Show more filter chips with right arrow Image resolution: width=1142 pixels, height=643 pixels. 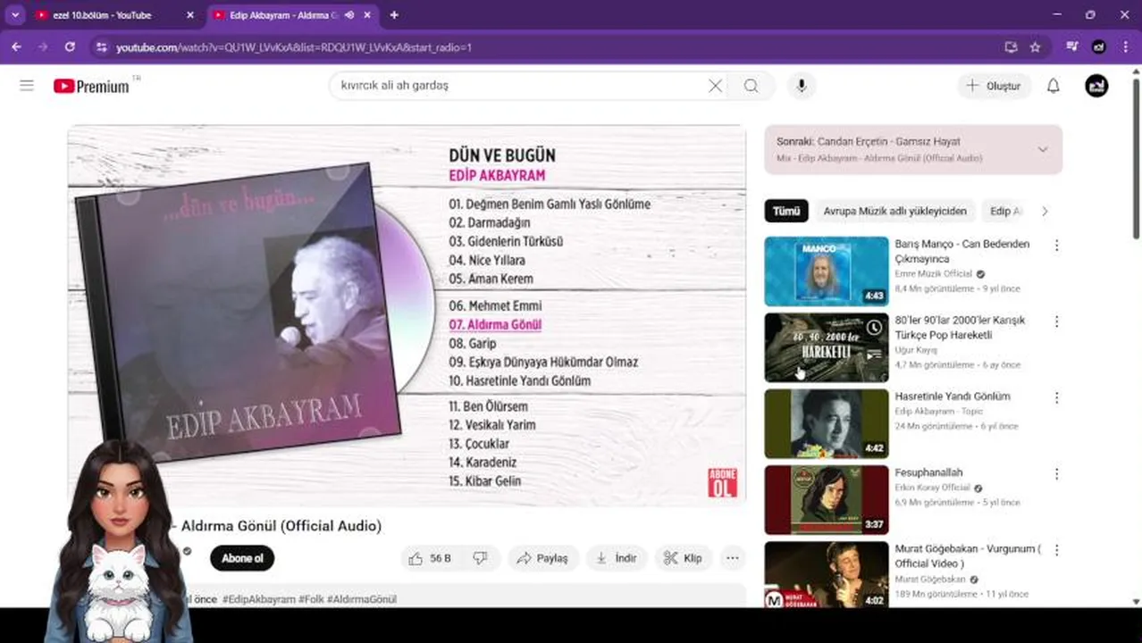(1045, 212)
